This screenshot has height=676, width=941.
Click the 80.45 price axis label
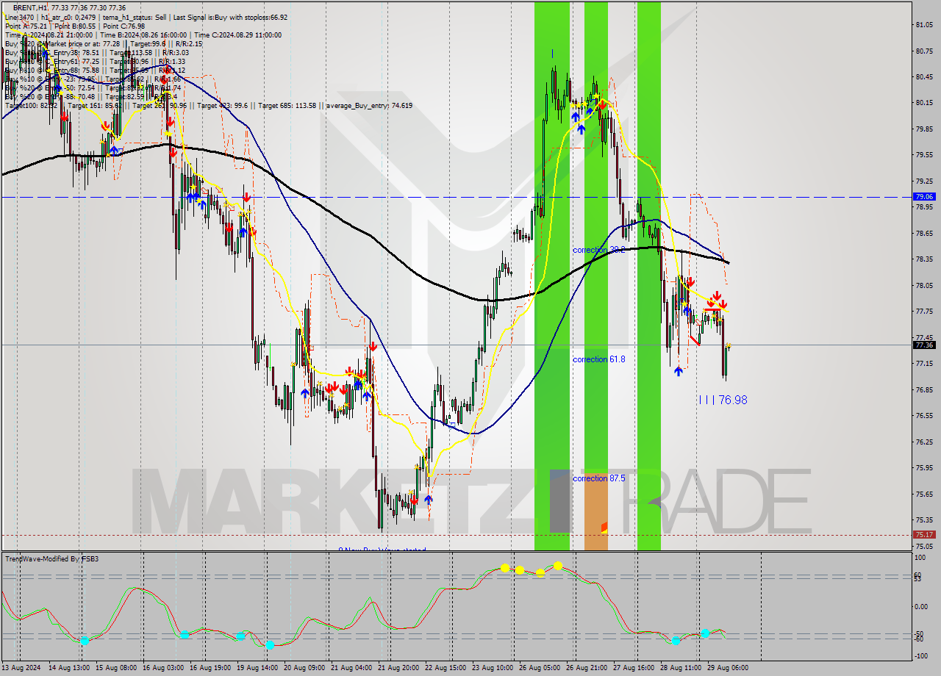(x=924, y=76)
